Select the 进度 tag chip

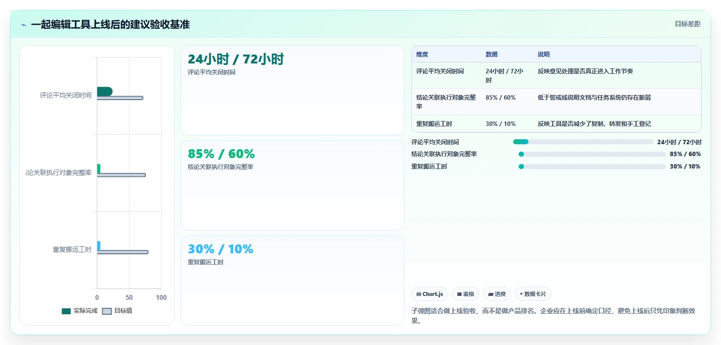pos(497,294)
